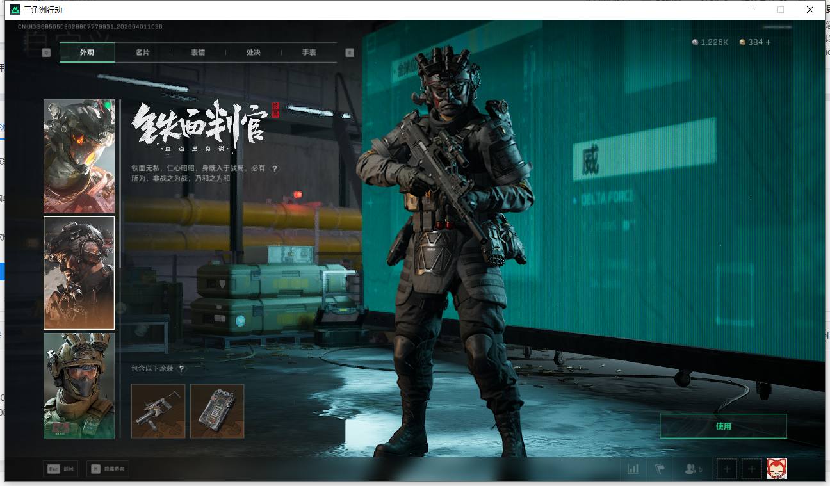
Task: Click the 使用 button
Action: pos(724,426)
